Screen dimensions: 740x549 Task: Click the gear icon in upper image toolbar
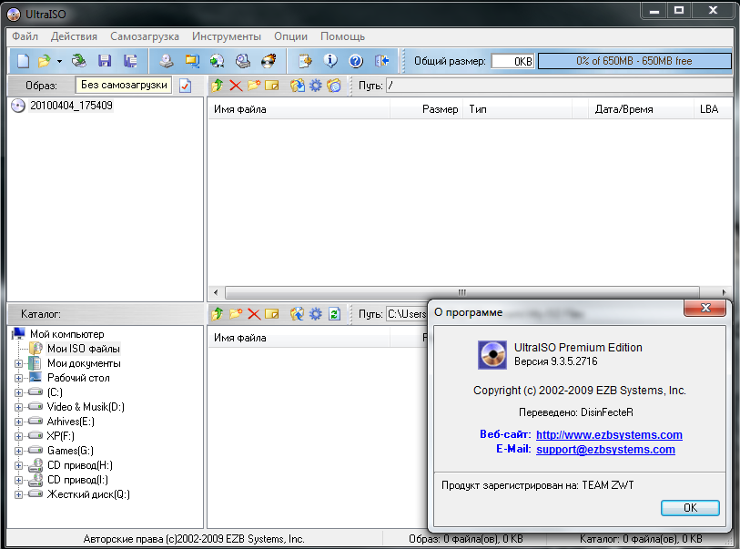pyautogui.click(x=316, y=86)
